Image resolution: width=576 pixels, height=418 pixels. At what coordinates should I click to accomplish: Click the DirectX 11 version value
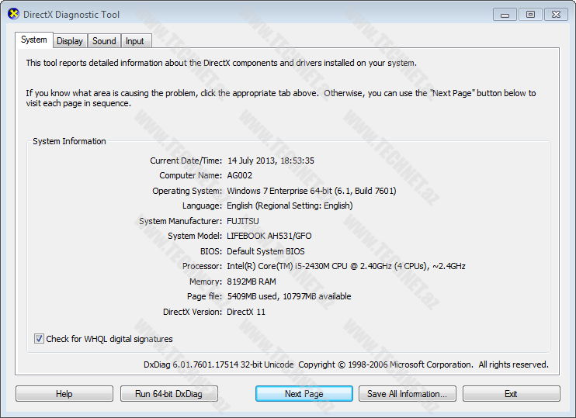click(246, 312)
